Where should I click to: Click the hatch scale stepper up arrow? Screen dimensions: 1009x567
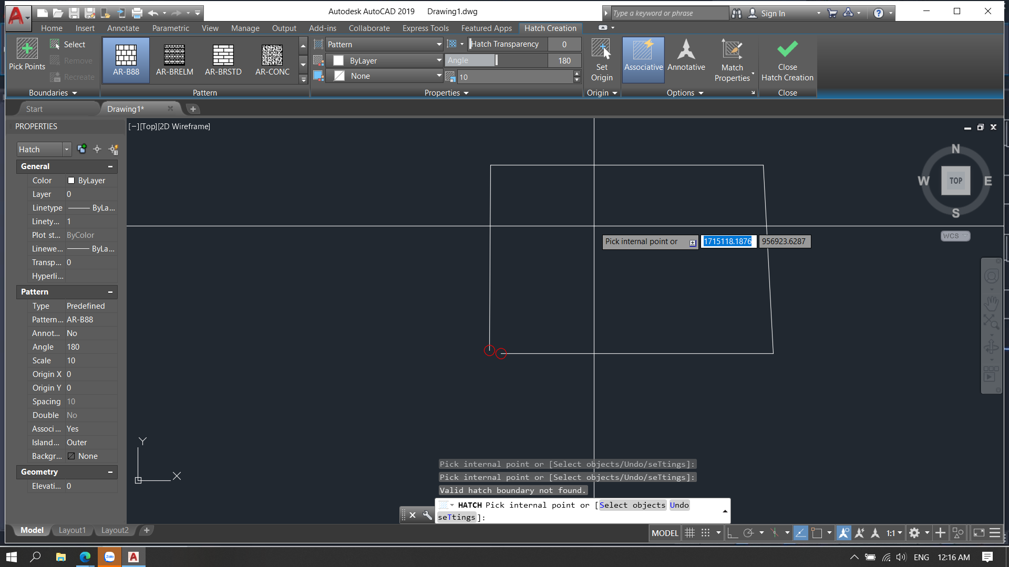(x=577, y=73)
